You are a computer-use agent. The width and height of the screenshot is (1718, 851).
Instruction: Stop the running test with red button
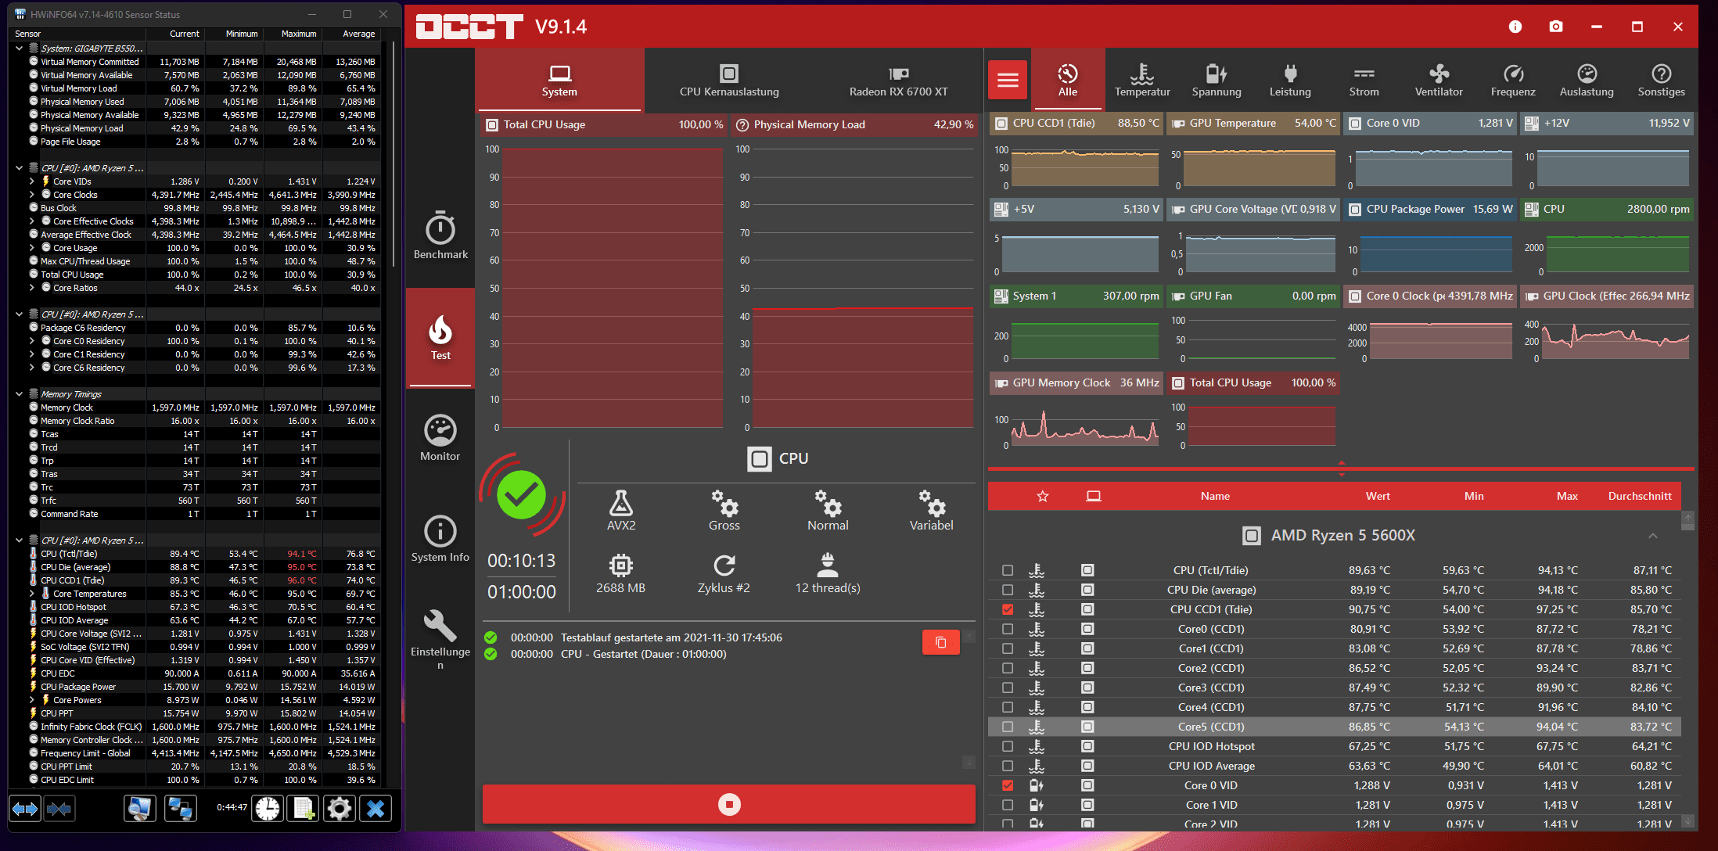click(x=729, y=804)
